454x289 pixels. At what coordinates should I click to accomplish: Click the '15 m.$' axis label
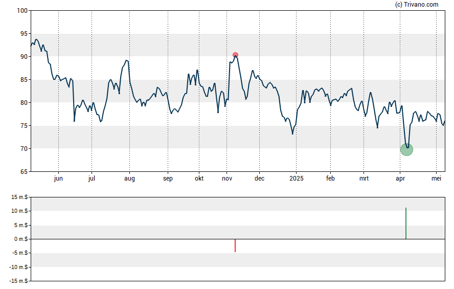[x=20, y=197]
